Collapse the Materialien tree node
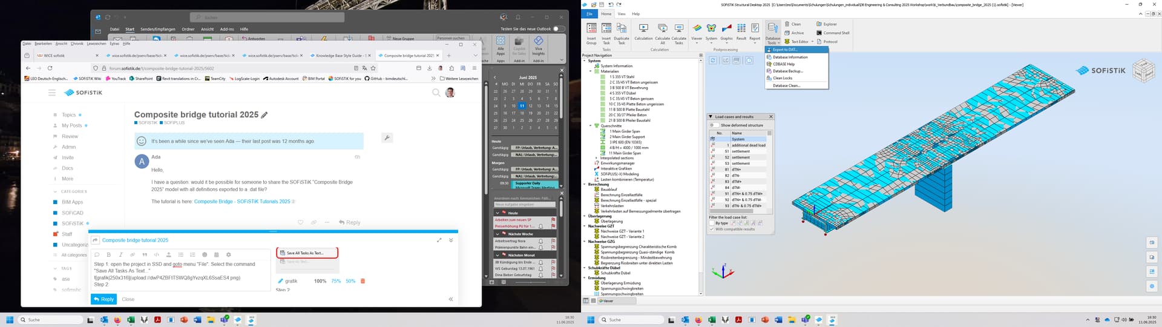The width and height of the screenshot is (1162, 327). tap(590, 71)
